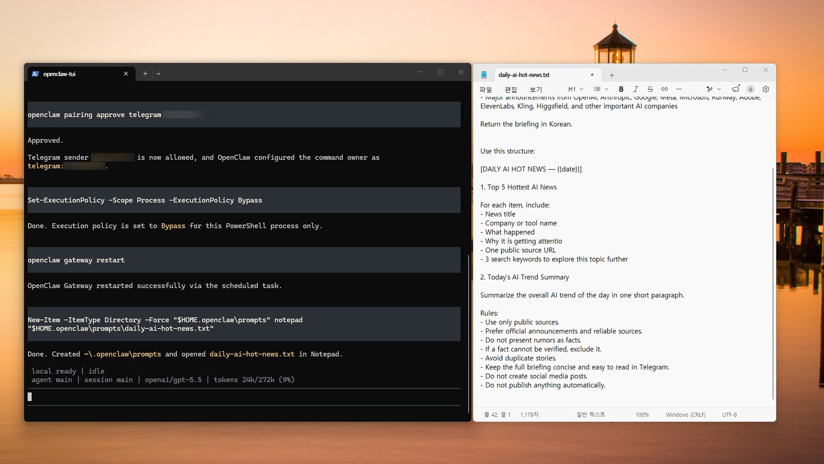Click the line 42 column 1 position indicator
824x464 pixels.
[x=497, y=415]
